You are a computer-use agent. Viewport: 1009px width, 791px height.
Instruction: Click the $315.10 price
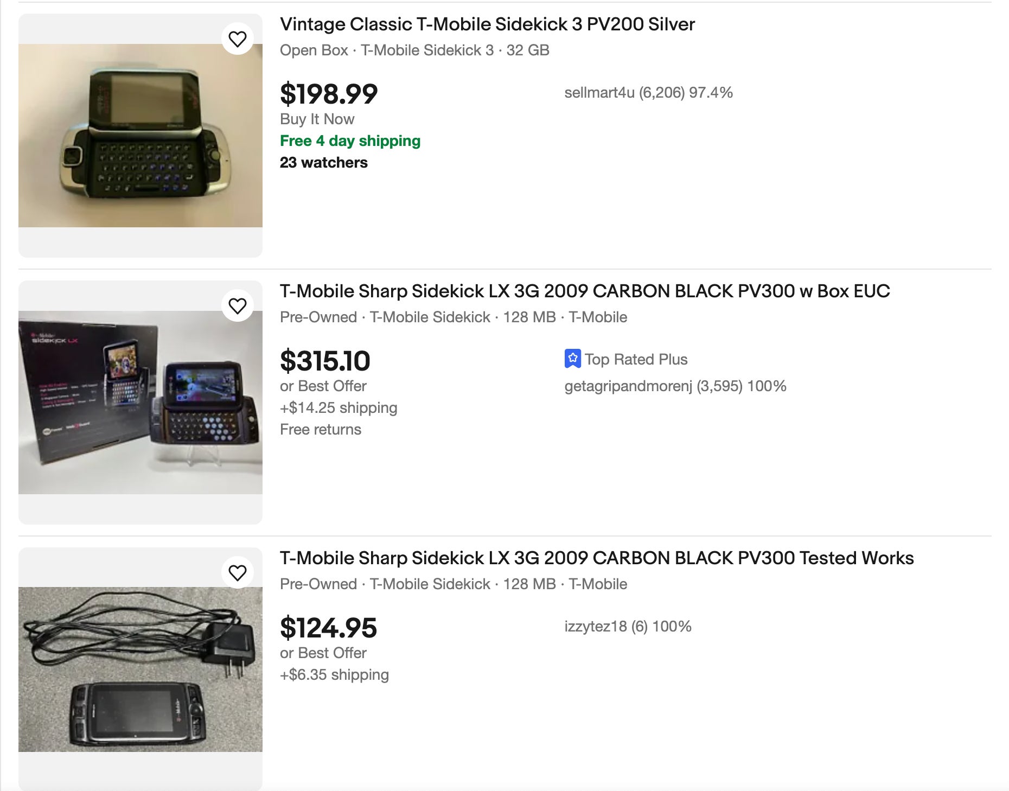325,361
